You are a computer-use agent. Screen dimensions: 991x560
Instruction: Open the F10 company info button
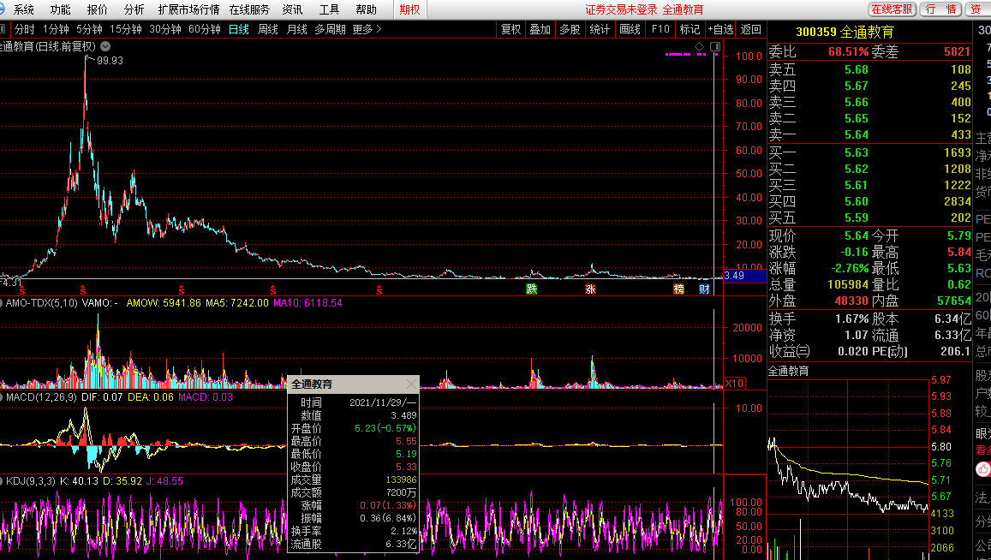(660, 29)
